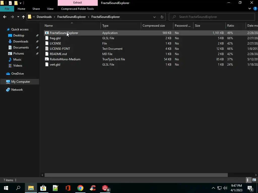Open the address bar history dropdown
The width and height of the screenshot is (258, 193).
(154, 17)
